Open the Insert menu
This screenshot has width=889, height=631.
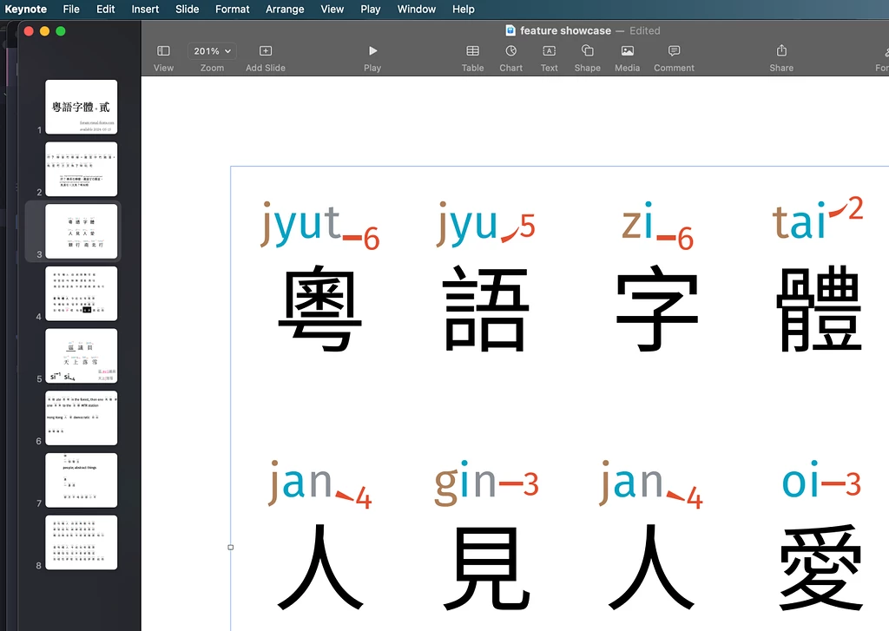[144, 9]
